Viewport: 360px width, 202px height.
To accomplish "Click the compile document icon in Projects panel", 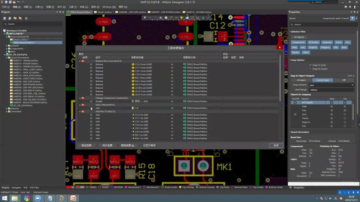I will [10, 18].
